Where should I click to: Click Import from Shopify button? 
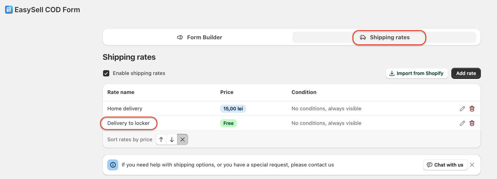417,73
